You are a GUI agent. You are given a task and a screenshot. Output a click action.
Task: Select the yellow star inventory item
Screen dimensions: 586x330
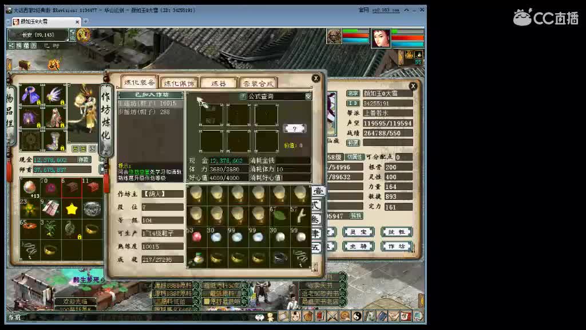[x=72, y=209]
